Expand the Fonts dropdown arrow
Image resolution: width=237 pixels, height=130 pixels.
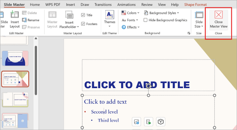pos(137,20)
